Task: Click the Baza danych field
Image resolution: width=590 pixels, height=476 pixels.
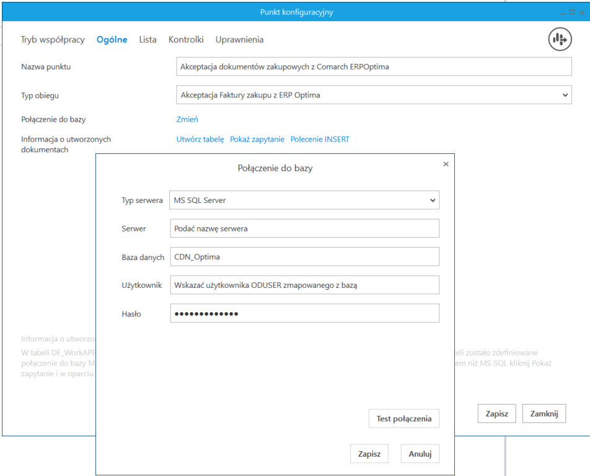Action: pos(304,257)
